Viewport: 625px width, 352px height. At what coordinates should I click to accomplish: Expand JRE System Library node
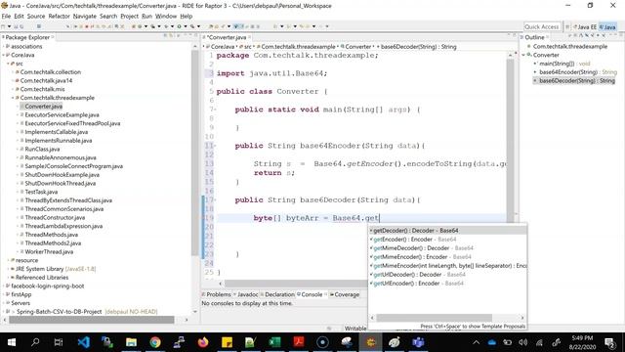point(8,269)
